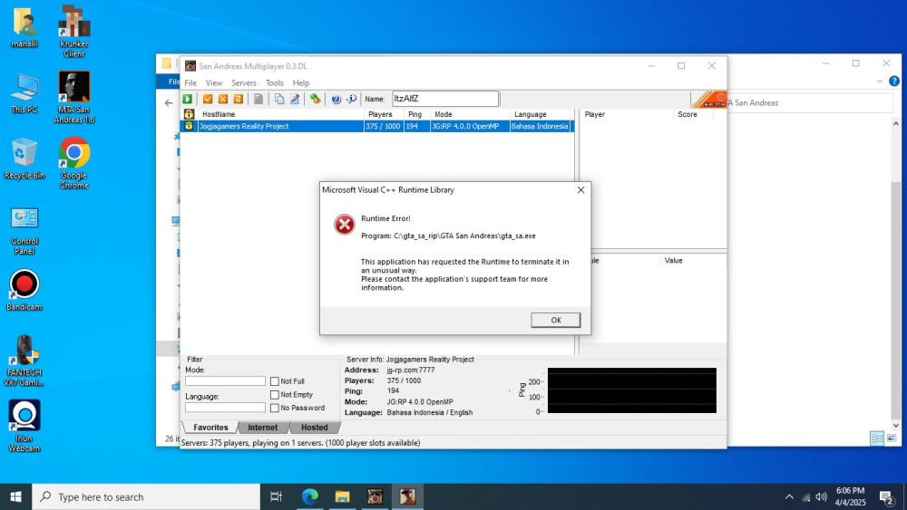Open FANTECH VX7 Gaming shortcut
Image resolution: width=907 pixels, height=510 pixels.
(24, 361)
